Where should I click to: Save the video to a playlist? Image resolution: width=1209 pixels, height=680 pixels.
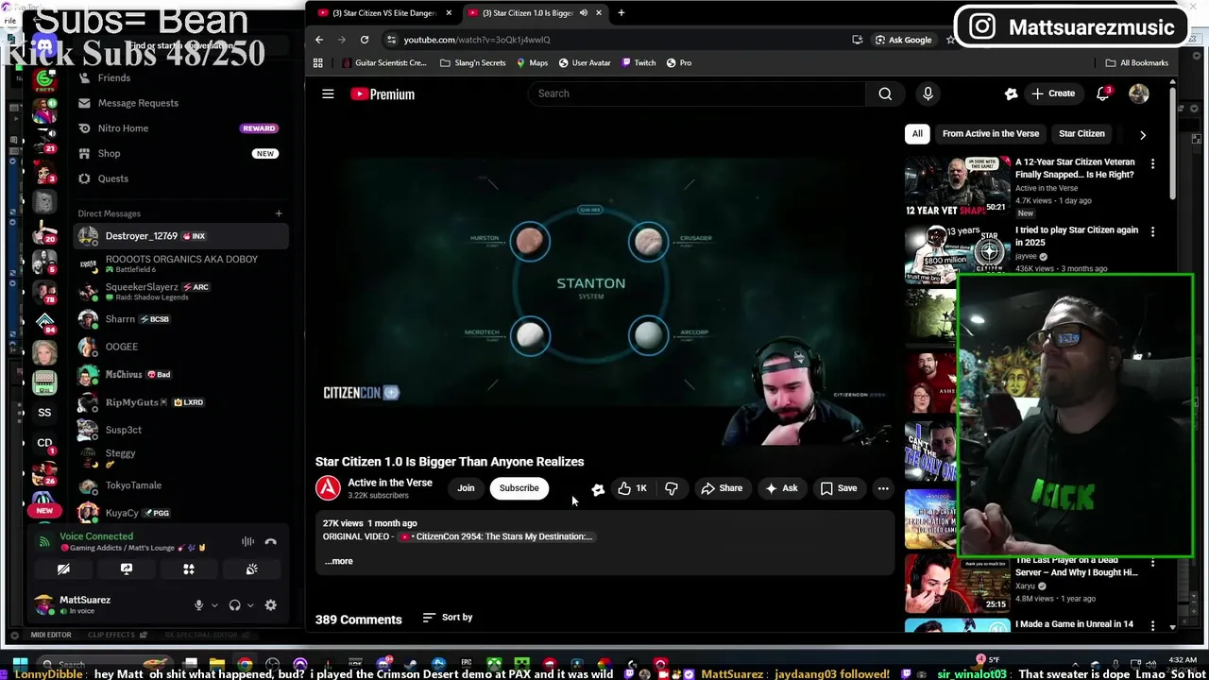pos(839,488)
